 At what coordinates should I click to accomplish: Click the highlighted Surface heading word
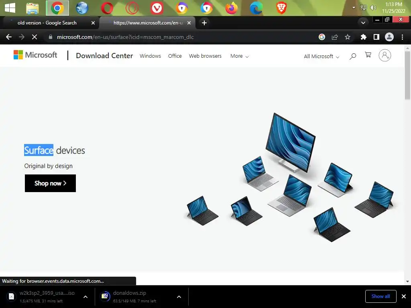[39, 150]
